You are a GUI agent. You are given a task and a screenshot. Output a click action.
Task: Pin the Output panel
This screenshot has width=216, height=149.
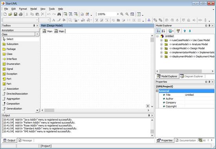point(149,115)
